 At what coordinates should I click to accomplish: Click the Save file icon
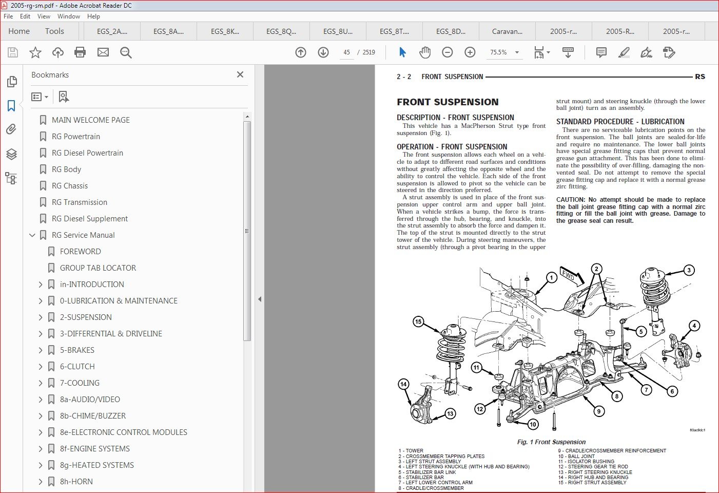pos(13,52)
